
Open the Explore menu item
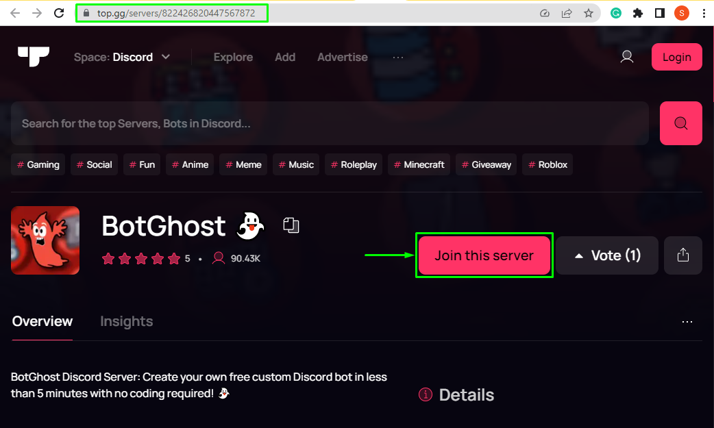[x=233, y=57]
